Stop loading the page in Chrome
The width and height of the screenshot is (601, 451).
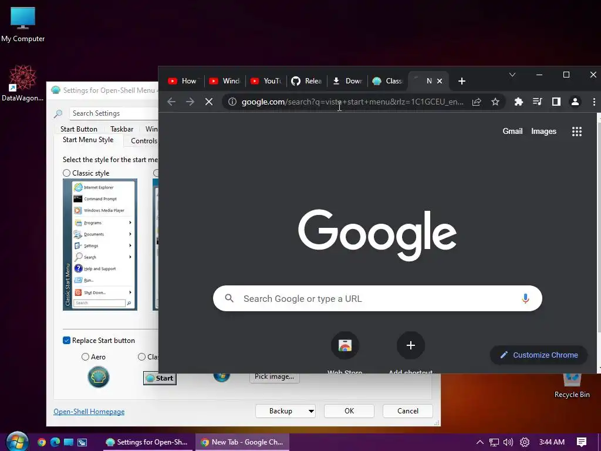[209, 102]
